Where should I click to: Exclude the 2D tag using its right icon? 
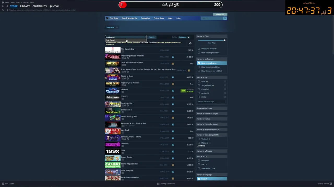point(225,97)
